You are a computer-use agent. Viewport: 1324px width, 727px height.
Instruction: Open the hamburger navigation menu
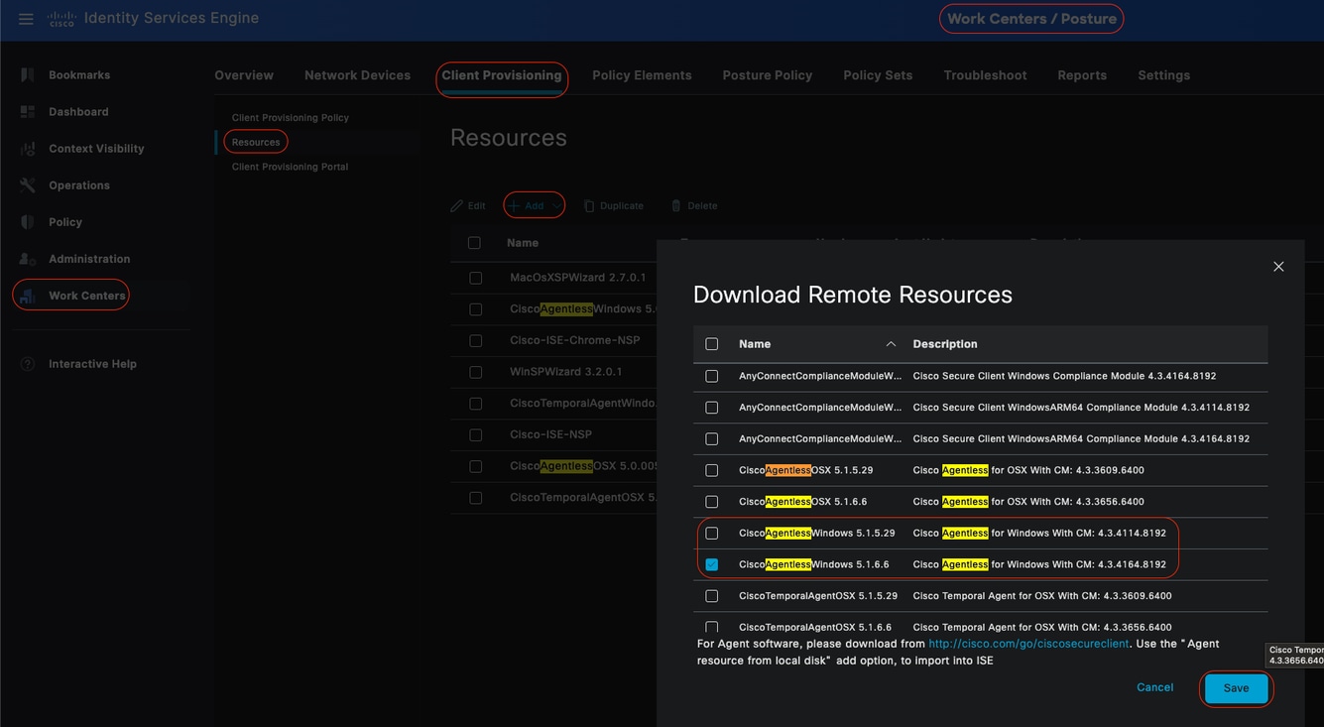[x=26, y=19]
